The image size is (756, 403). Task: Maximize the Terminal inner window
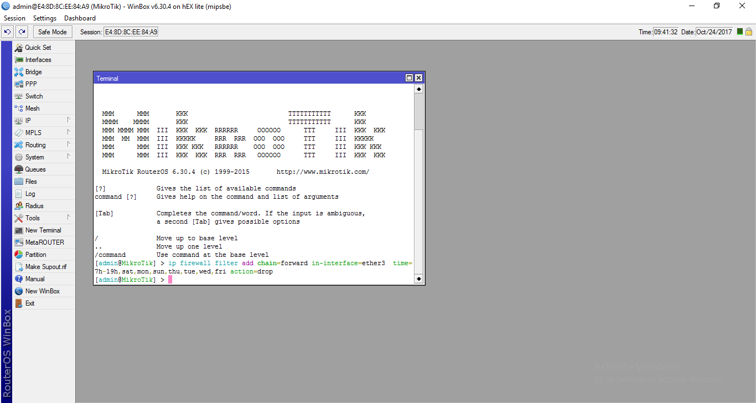tap(409, 78)
